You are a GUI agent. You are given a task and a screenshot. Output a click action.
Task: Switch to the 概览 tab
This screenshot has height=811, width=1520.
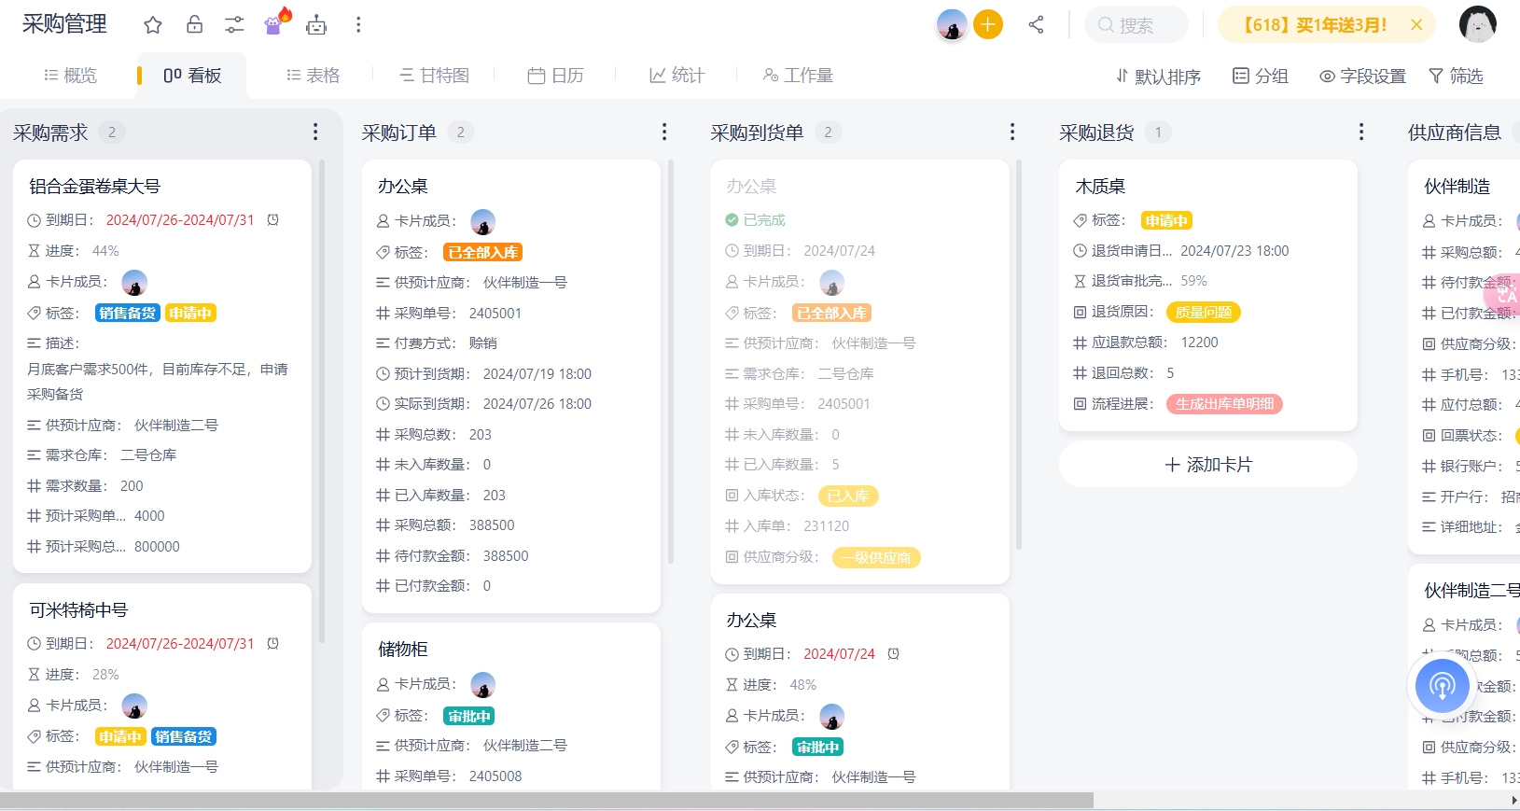71,76
